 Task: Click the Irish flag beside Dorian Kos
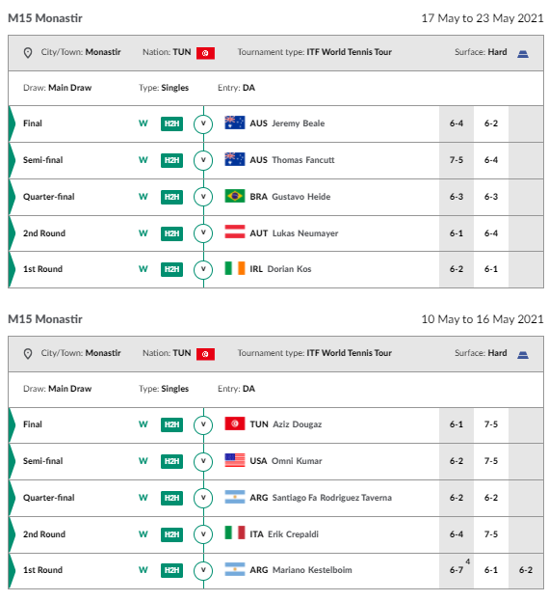click(x=235, y=268)
